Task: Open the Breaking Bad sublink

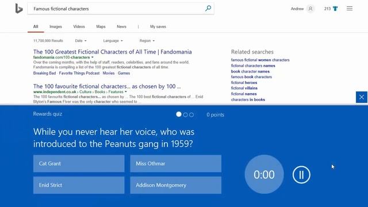Action: point(45,73)
